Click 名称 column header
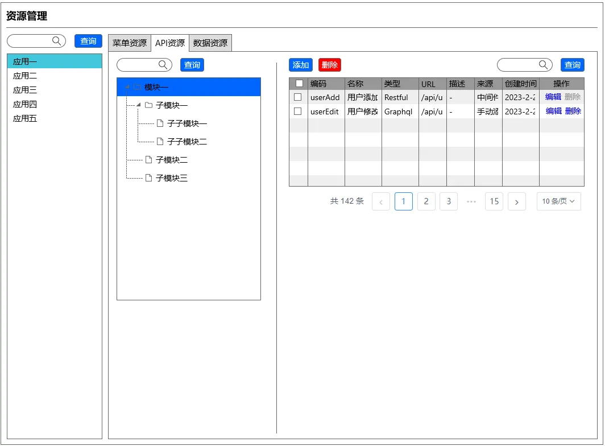 pos(363,84)
